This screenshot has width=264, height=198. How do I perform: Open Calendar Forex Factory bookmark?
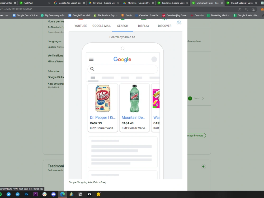[147, 15]
